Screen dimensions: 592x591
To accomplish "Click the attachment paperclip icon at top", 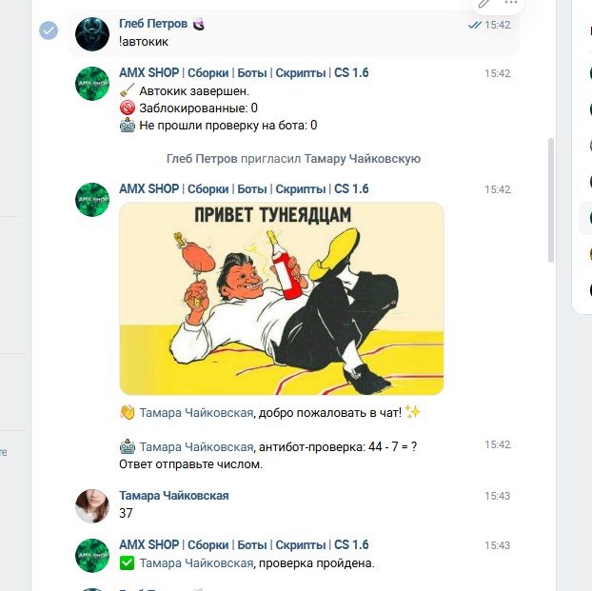I will pyautogui.click(x=484, y=4).
